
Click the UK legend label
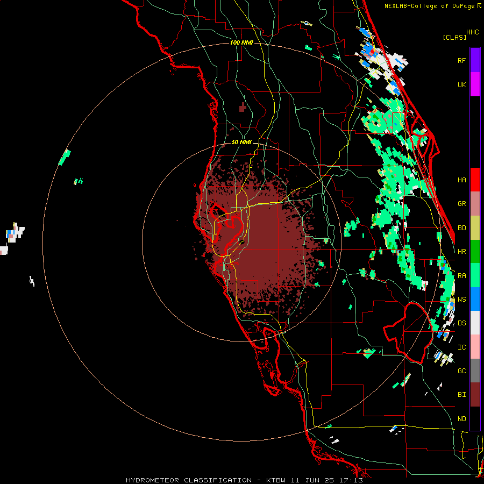point(461,85)
